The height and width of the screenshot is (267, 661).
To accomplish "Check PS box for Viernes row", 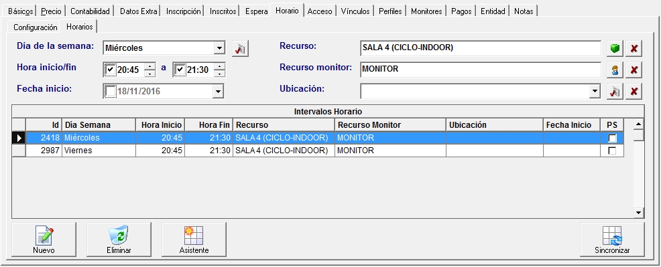I will click(612, 151).
